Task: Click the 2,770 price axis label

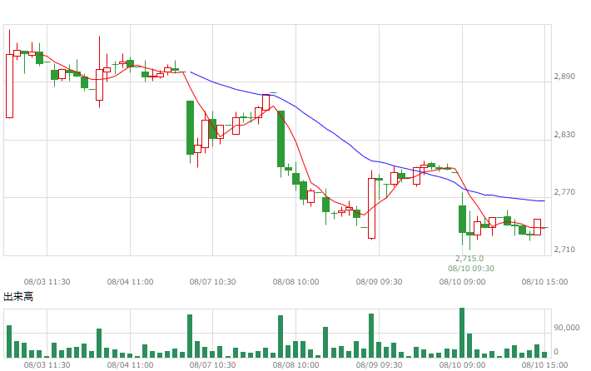Action: (564, 192)
